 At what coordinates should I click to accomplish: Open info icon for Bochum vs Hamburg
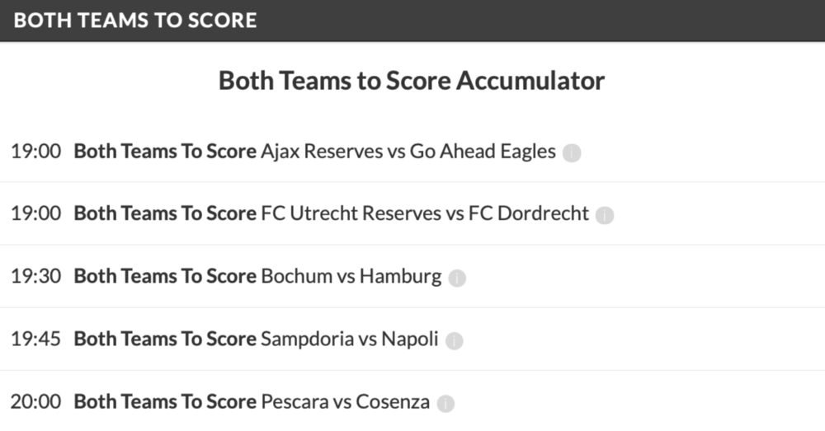(x=457, y=278)
